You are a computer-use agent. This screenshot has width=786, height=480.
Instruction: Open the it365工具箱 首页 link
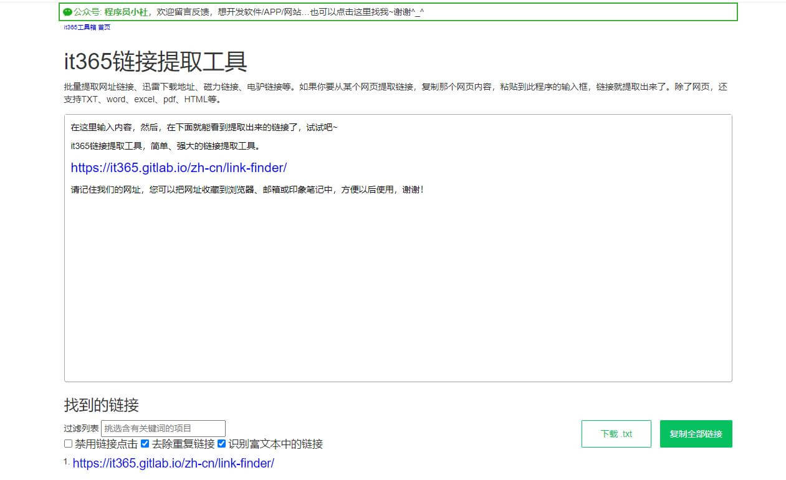(x=87, y=27)
